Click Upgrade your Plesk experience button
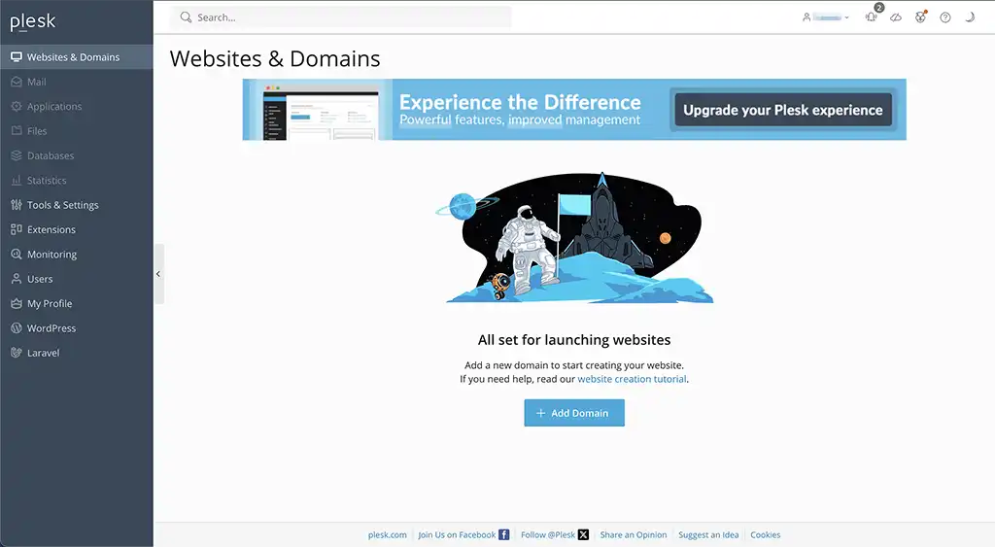Screen dimensions: 995x547 click(x=783, y=110)
